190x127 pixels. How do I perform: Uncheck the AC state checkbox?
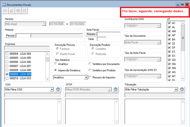click(169, 23)
